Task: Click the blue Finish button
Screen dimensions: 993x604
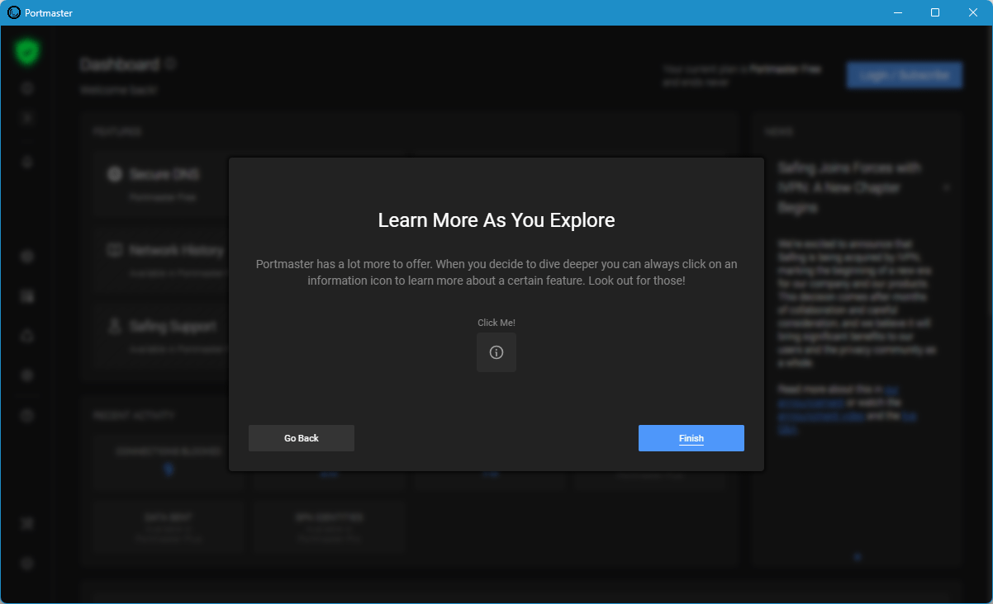Action: pos(691,438)
